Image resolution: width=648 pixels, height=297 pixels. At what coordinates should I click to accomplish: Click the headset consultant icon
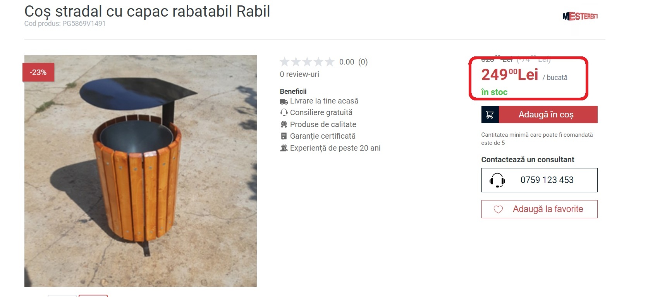[497, 180]
